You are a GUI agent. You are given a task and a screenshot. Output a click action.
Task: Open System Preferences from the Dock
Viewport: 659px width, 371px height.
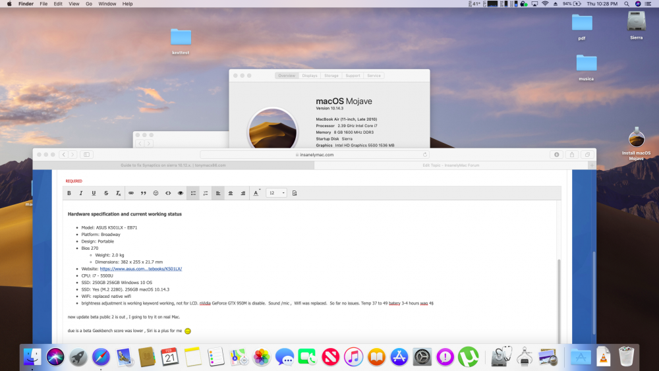(x=422, y=357)
